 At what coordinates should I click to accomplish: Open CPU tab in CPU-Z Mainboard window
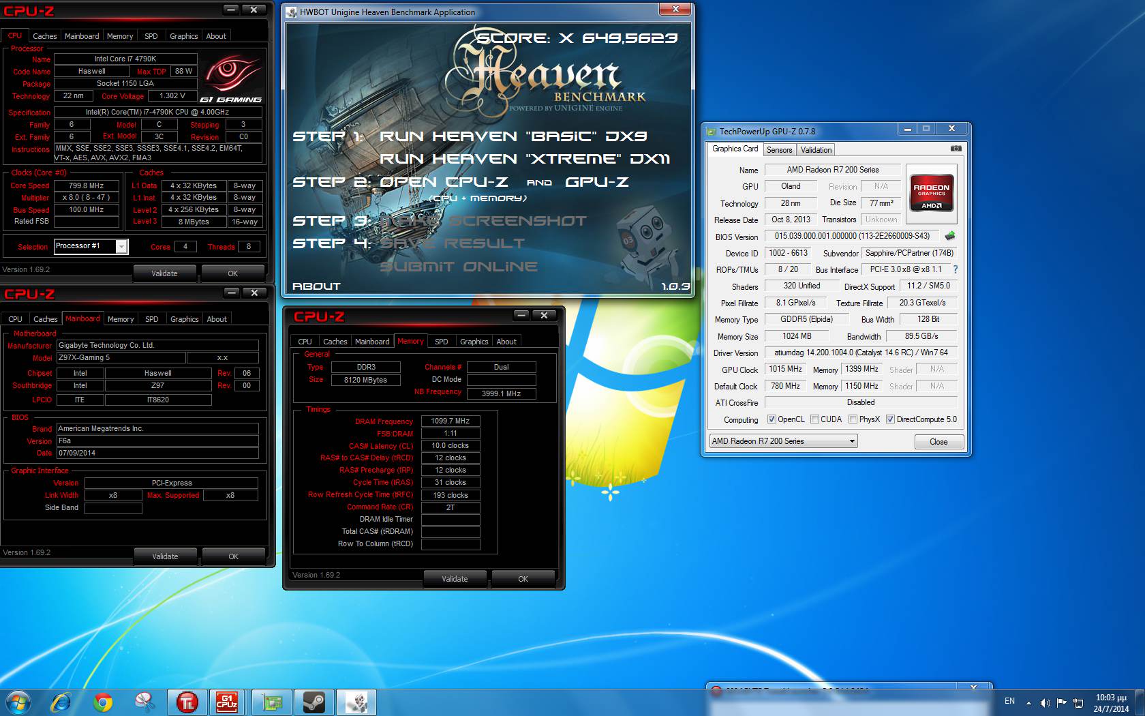click(x=15, y=319)
